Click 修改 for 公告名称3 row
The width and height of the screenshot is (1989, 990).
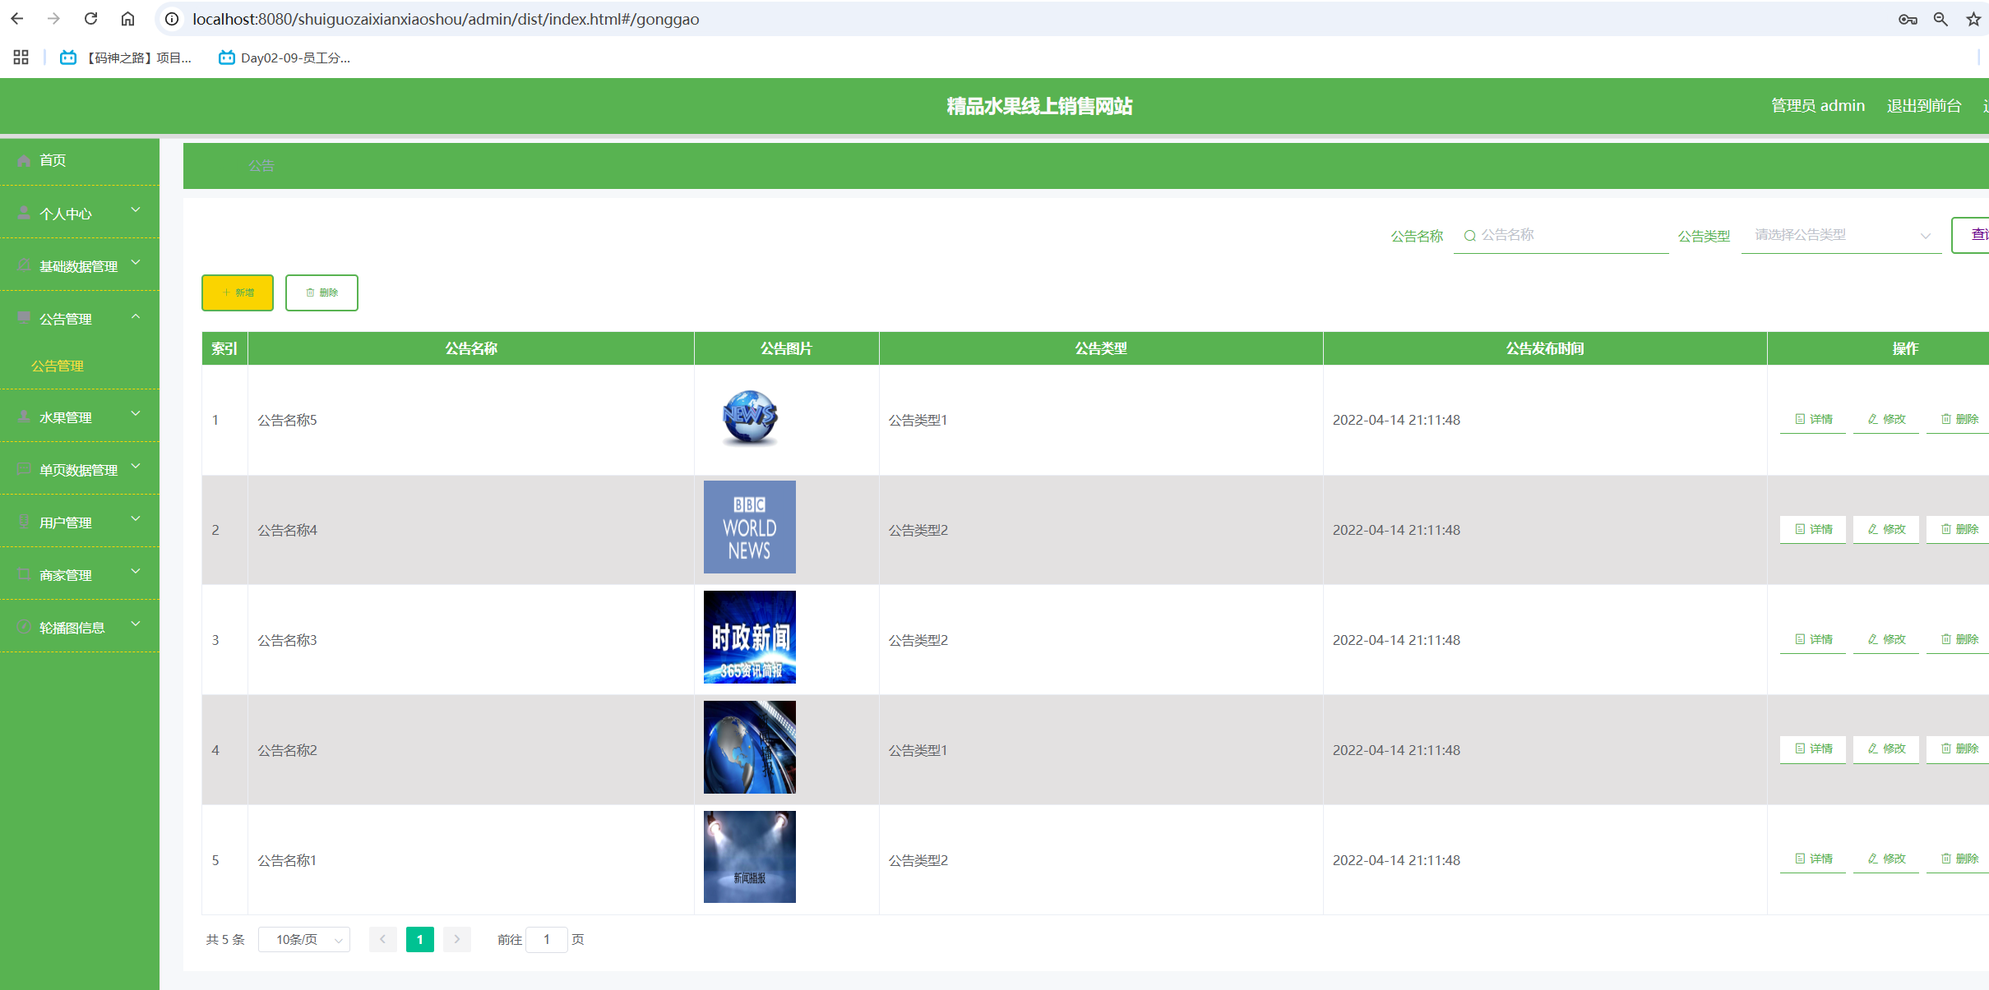(x=1885, y=639)
